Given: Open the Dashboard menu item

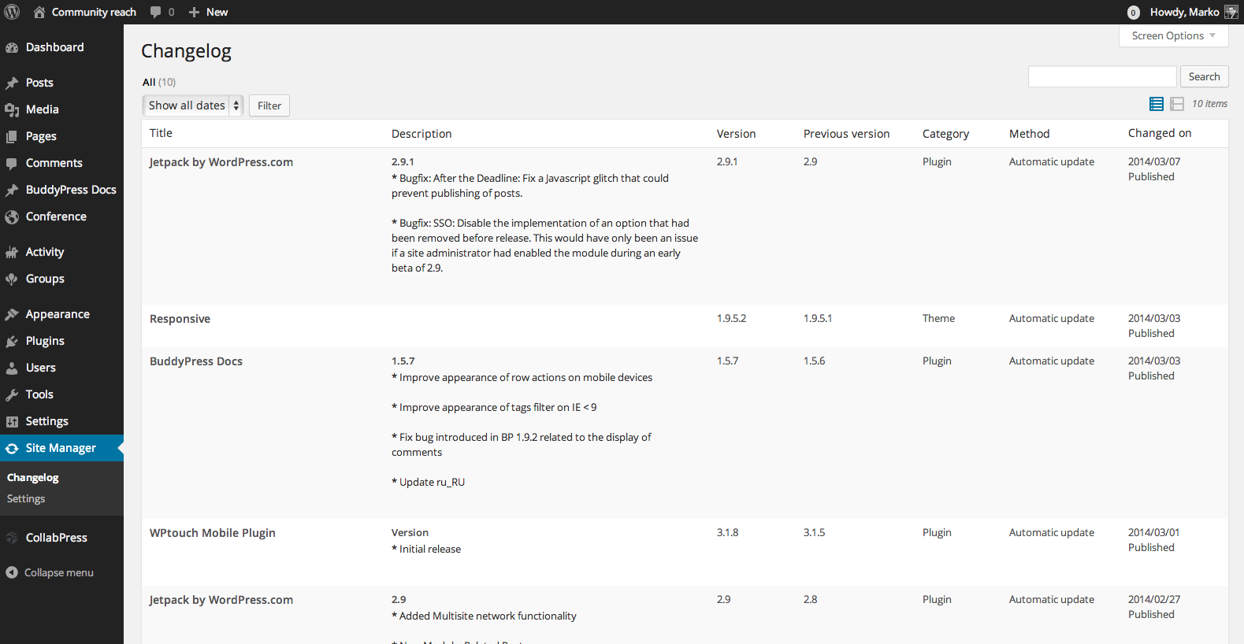Looking at the screenshot, I should 54,47.
